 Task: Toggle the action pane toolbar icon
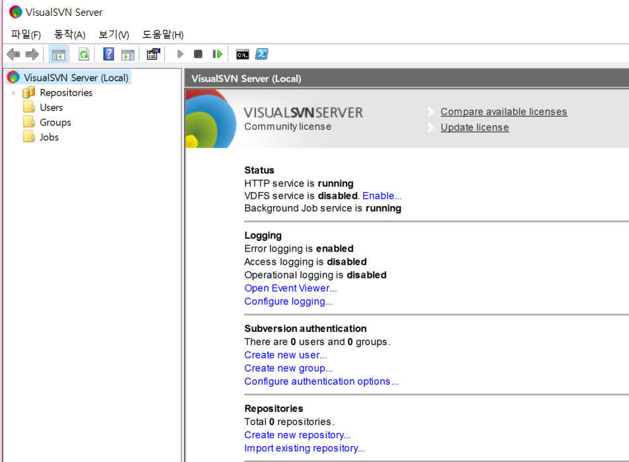pos(128,55)
